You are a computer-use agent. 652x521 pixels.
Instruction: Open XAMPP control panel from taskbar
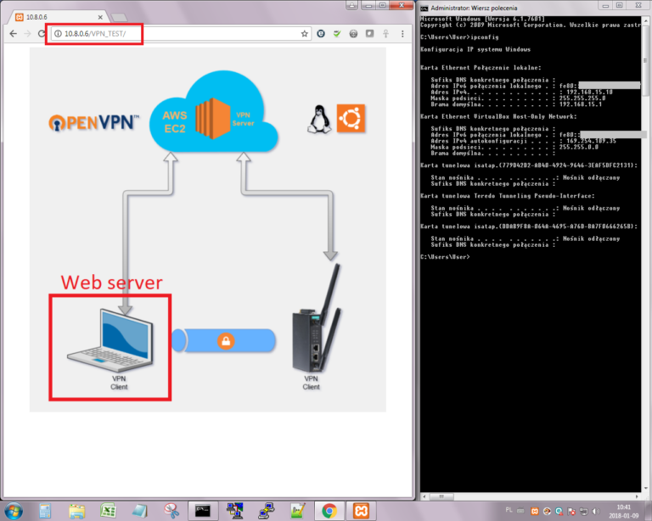[x=361, y=511]
